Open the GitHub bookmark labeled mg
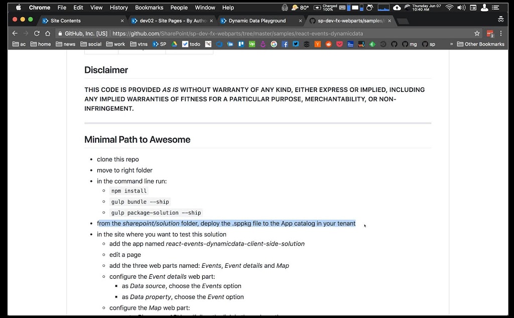Viewport: 514px width, 318px height. tap(410, 44)
